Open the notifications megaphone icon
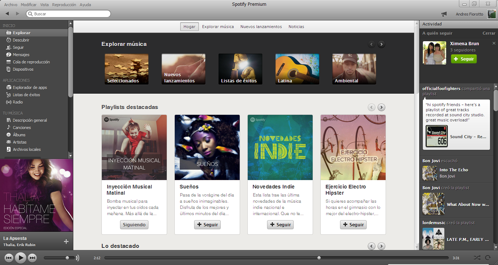The height and width of the screenshot is (265, 498). [x=444, y=14]
